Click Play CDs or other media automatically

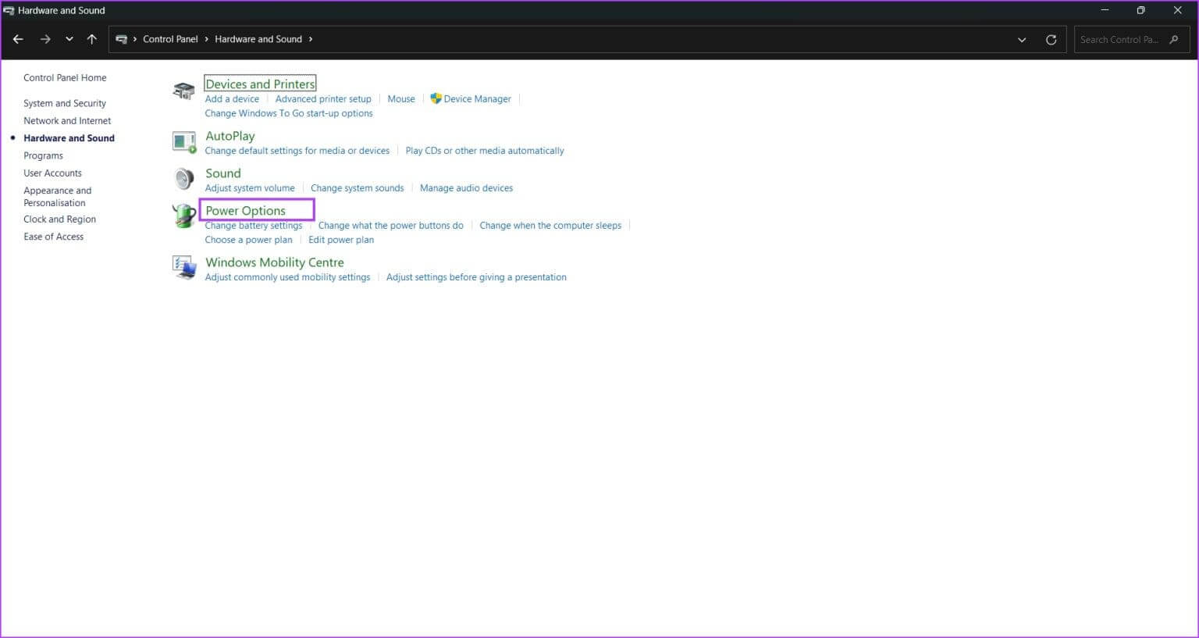click(485, 151)
